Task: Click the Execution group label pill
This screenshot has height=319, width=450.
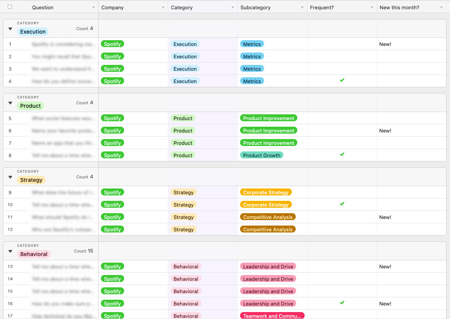Action: click(33, 32)
